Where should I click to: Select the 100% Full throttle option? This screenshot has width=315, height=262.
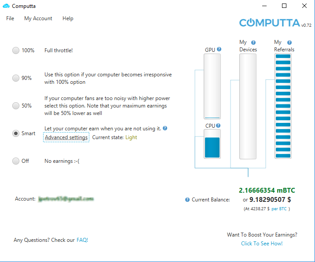click(x=16, y=50)
